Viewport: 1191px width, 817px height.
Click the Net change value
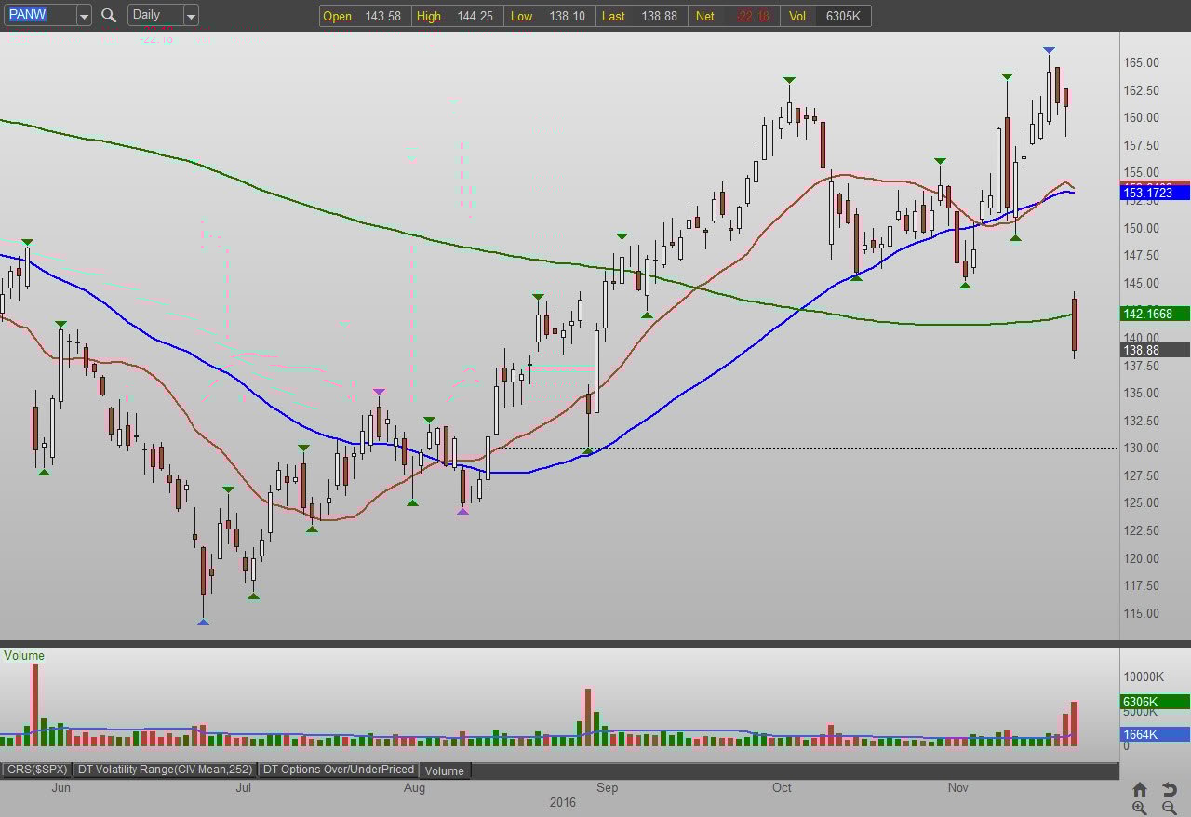(751, 16)
